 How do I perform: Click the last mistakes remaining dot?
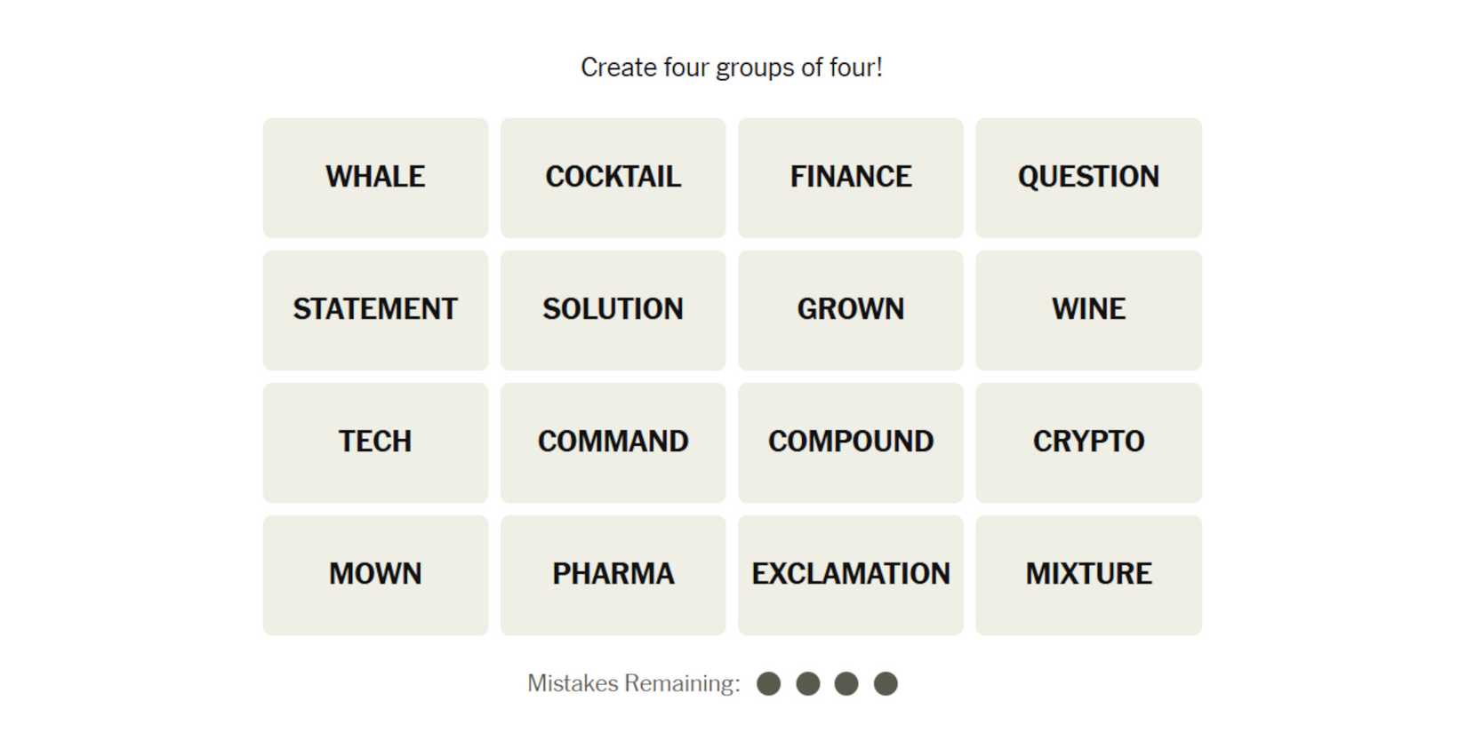(x=886, y=683)
